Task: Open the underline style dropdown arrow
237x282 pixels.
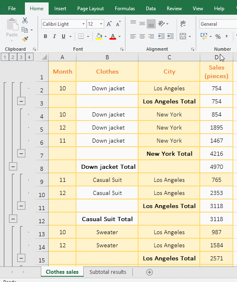Action: [x=71, y=36]
